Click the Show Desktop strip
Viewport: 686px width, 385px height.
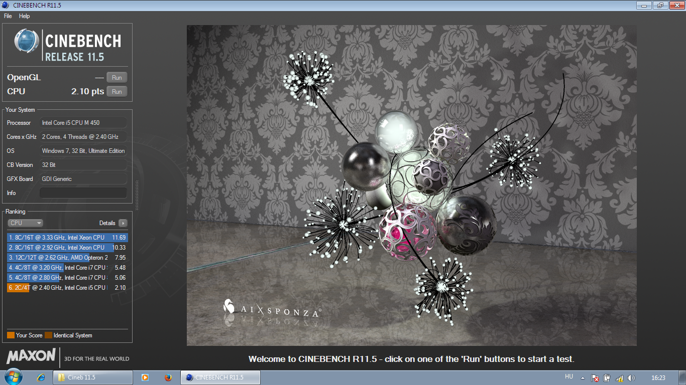pos(682,377)
